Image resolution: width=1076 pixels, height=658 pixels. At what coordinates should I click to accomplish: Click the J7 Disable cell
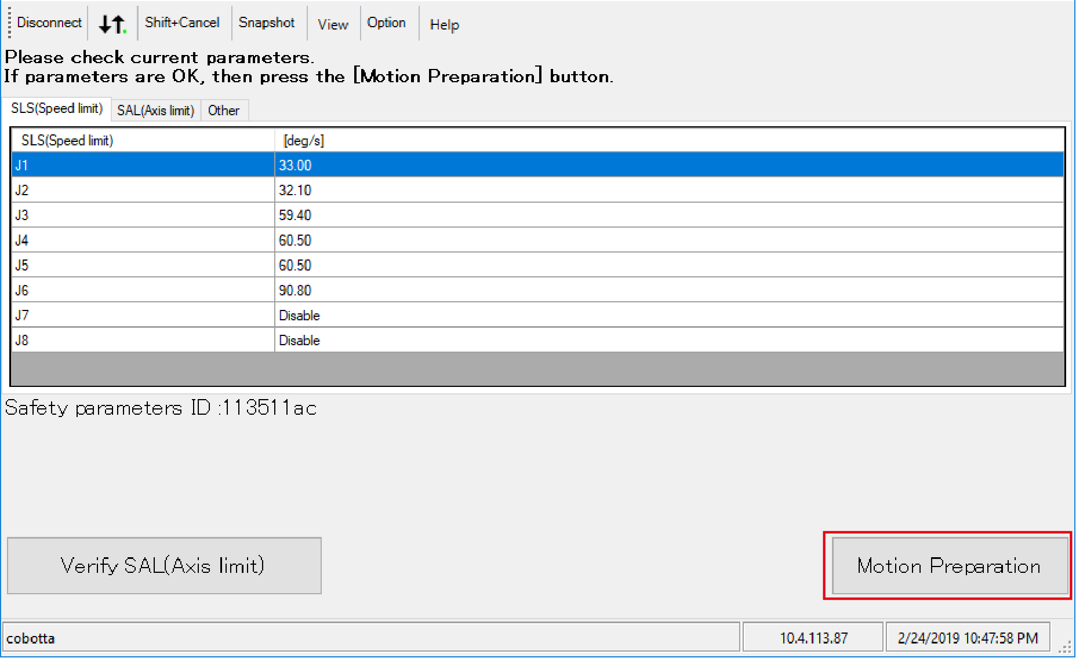click(x=299, y=315)
